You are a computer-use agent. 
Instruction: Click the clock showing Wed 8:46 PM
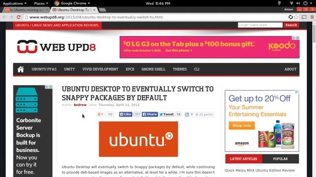(158, 3)
